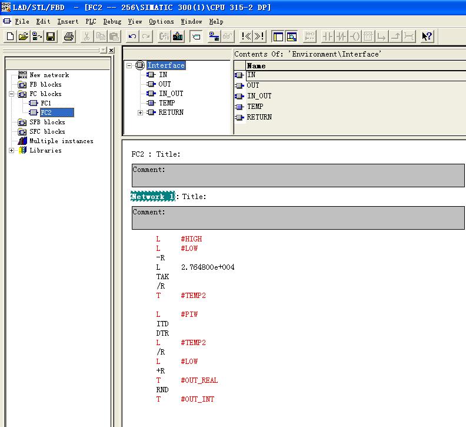Click the Print toolbar icon

point(69,37)
